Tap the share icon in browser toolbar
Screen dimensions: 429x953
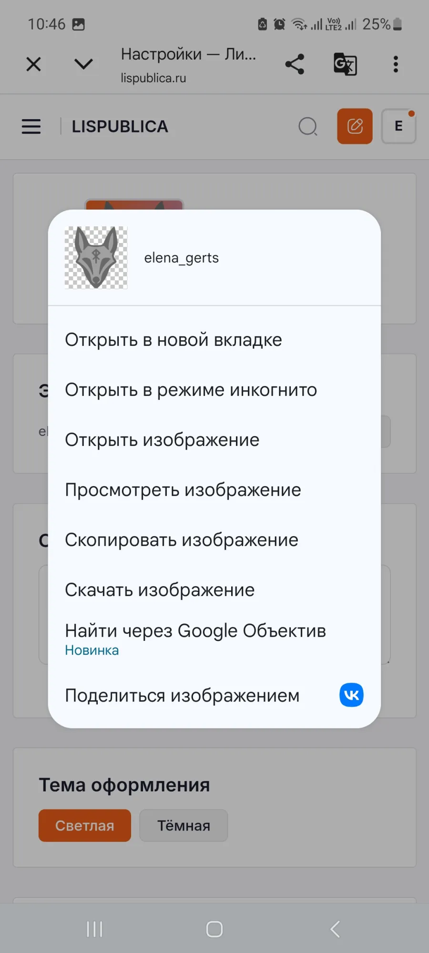click(295, 64)
